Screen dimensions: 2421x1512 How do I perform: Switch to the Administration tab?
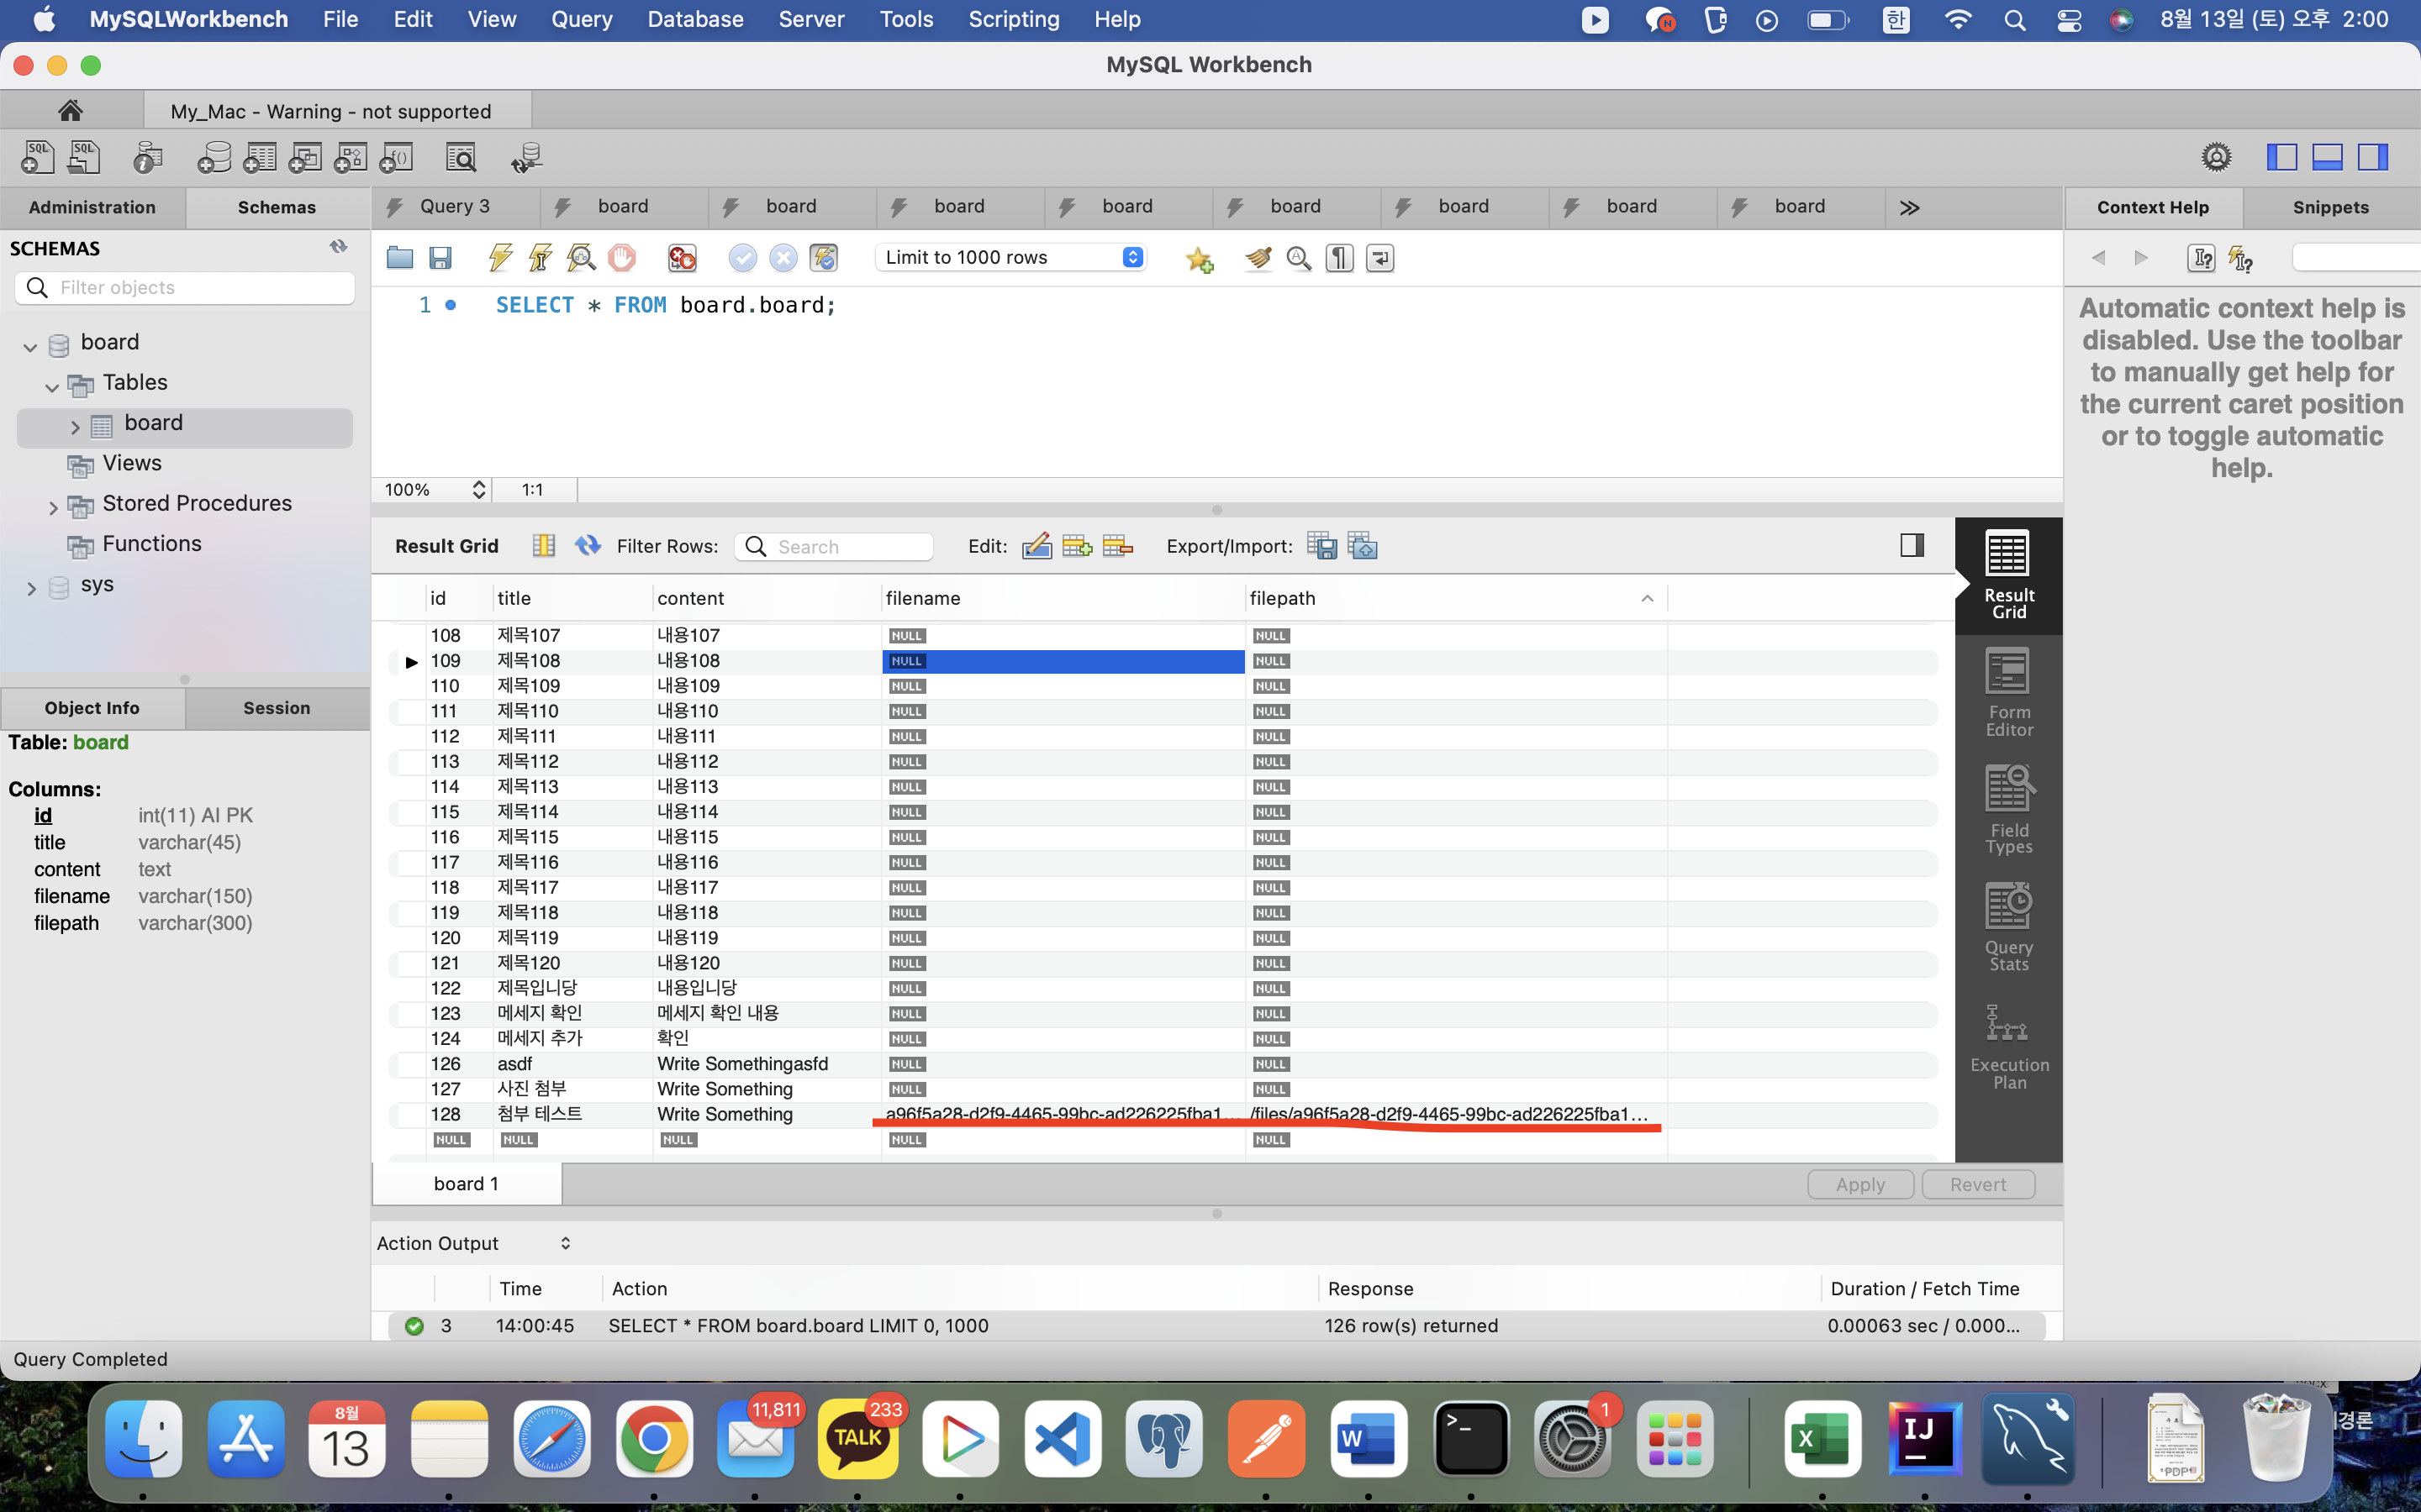[92, 207]
